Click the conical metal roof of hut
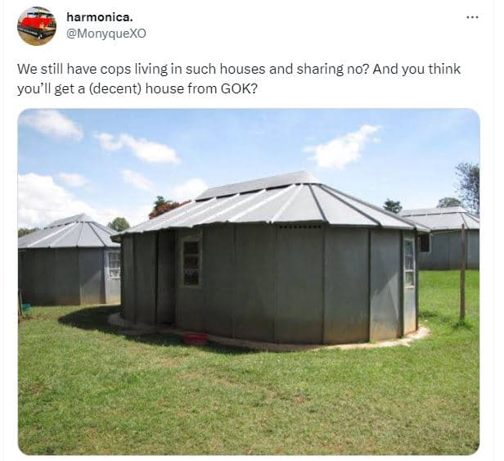This screenshot has width=504, height=461. (271, 202)
